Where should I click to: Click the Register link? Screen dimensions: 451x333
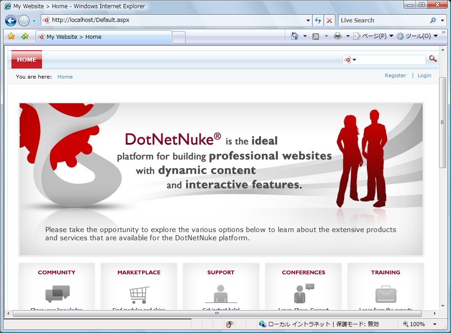click(396, 75)
